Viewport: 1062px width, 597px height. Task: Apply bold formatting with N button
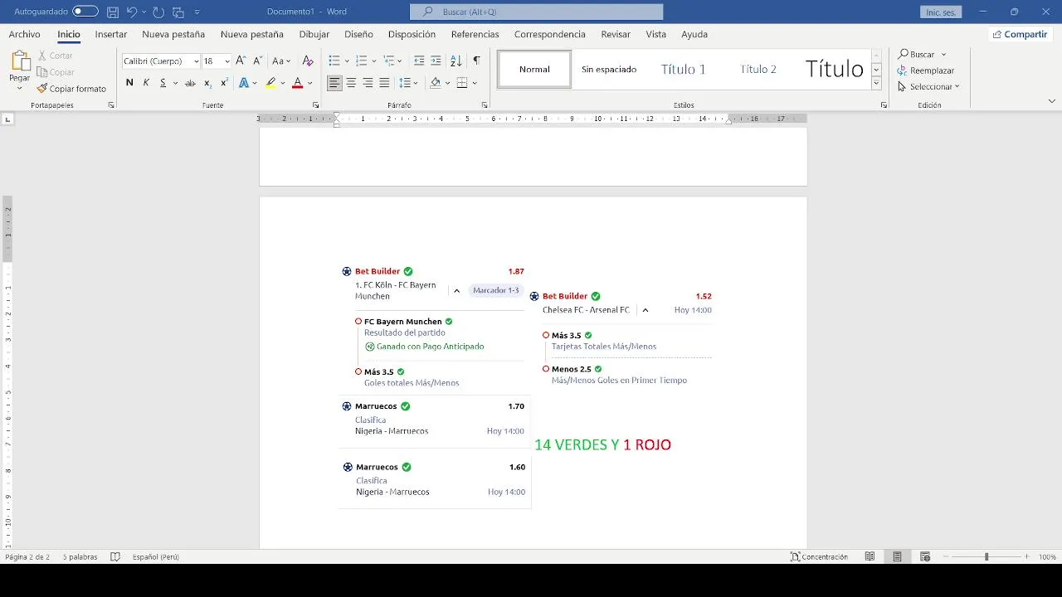point(129,83)
